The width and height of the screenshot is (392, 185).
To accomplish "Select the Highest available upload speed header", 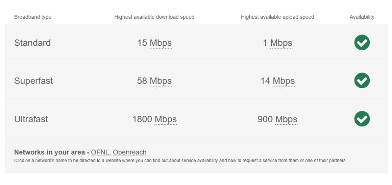I will click(278, 17).
